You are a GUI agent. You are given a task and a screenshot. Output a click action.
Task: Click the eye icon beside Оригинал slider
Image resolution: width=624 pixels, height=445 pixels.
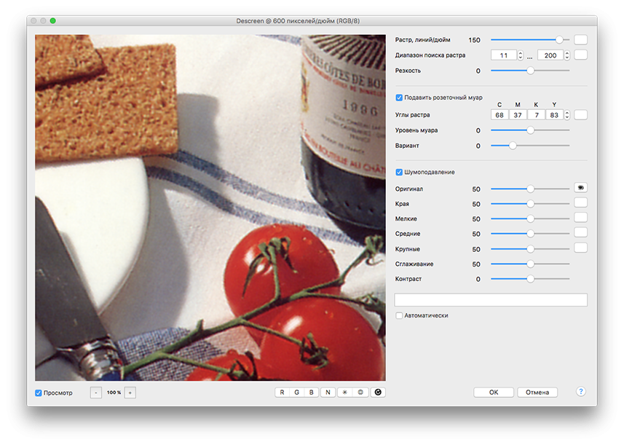tap(580, 188)
